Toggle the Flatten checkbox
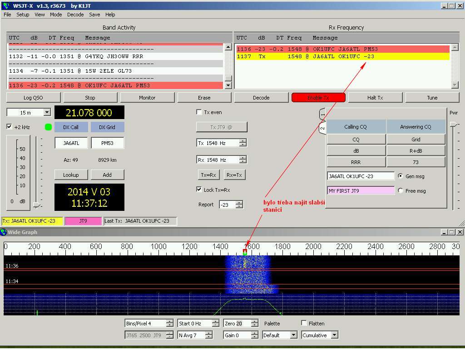Viewport: 465px width, 349px height. (x=304, y=323)
